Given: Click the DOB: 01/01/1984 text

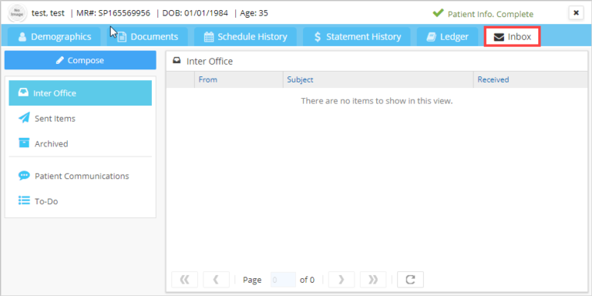Looking at the screenshot, I should pyautogui.click(x=195, y=13).
